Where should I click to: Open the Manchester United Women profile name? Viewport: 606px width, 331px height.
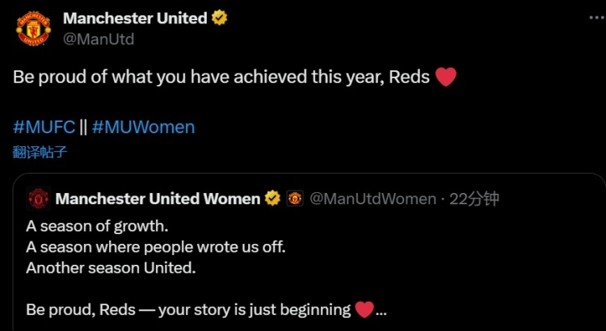click(158, 199)
